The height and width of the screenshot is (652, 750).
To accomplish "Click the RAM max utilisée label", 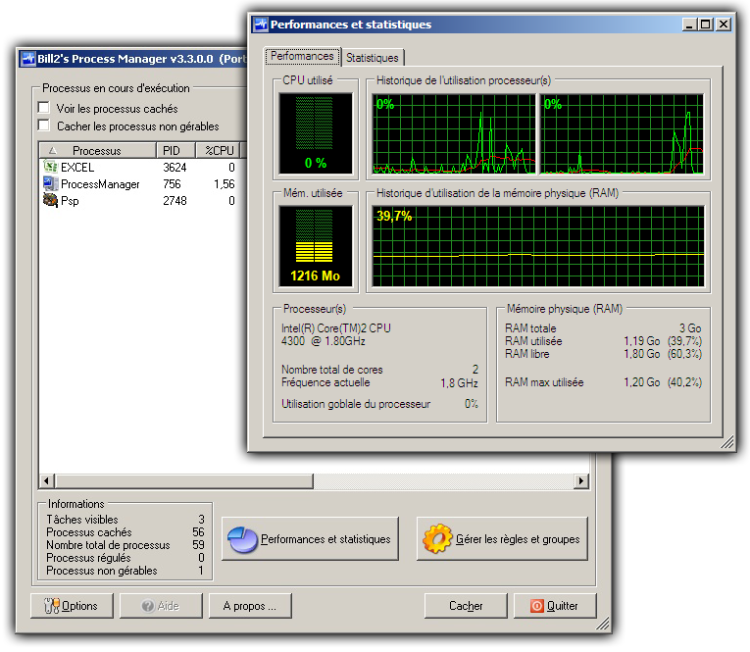I will click(x=544, y=382).
